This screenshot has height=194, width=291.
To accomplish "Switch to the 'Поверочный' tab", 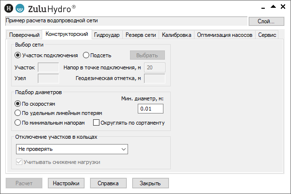I will [x=24, y=35].
